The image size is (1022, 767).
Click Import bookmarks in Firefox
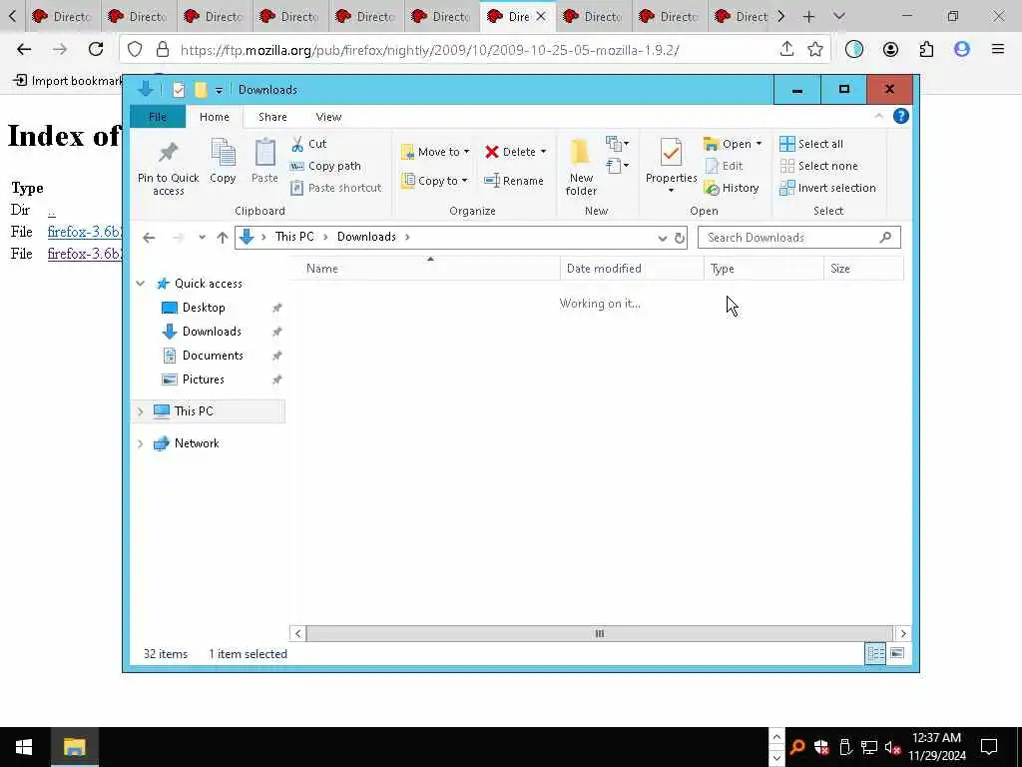pyautogui.click(x=68, y=80)
